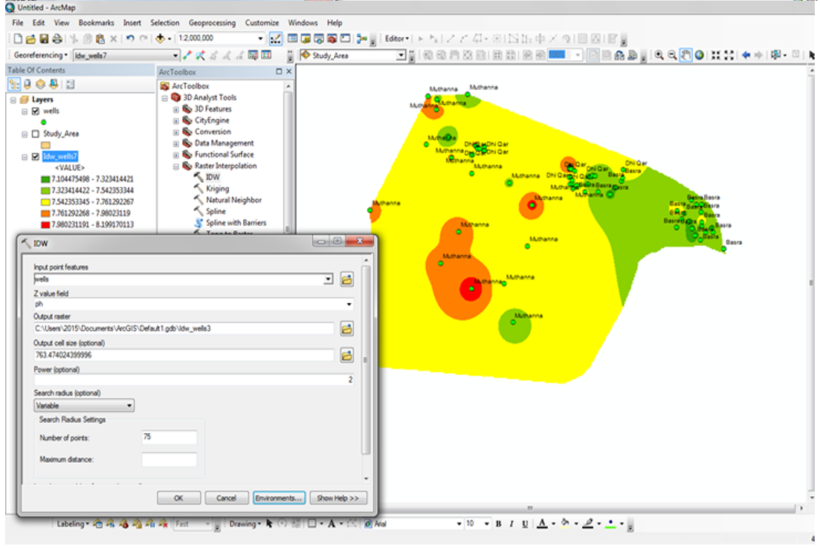This screenshot has width=820, height=549.
Task: Click the yellow 7.542353345 legend swatch
Action: coord(45,202)
